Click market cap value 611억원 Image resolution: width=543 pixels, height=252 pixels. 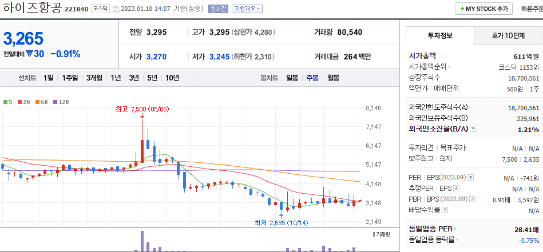coord(527,56)
